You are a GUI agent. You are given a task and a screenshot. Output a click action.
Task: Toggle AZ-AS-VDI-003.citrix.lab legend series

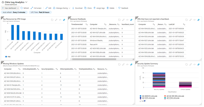pos(174,96)
